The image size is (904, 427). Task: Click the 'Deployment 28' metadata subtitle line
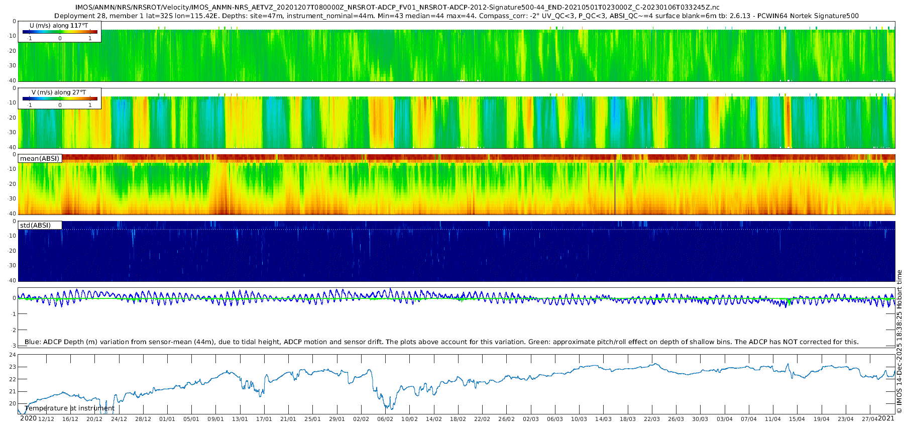click(x=456, y=16)
